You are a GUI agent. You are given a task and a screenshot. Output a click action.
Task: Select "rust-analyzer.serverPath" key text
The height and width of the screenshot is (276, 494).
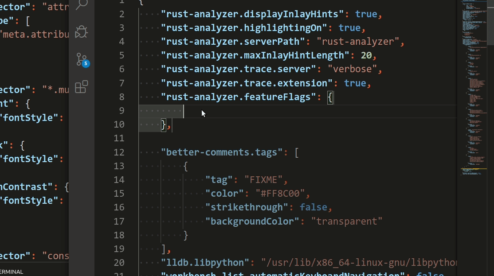point(233,42)
